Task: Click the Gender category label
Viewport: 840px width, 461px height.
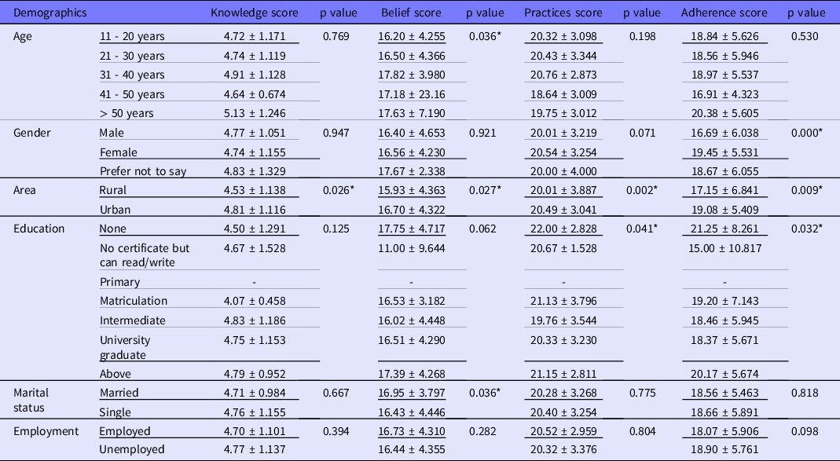Action: tap(33, 133)
